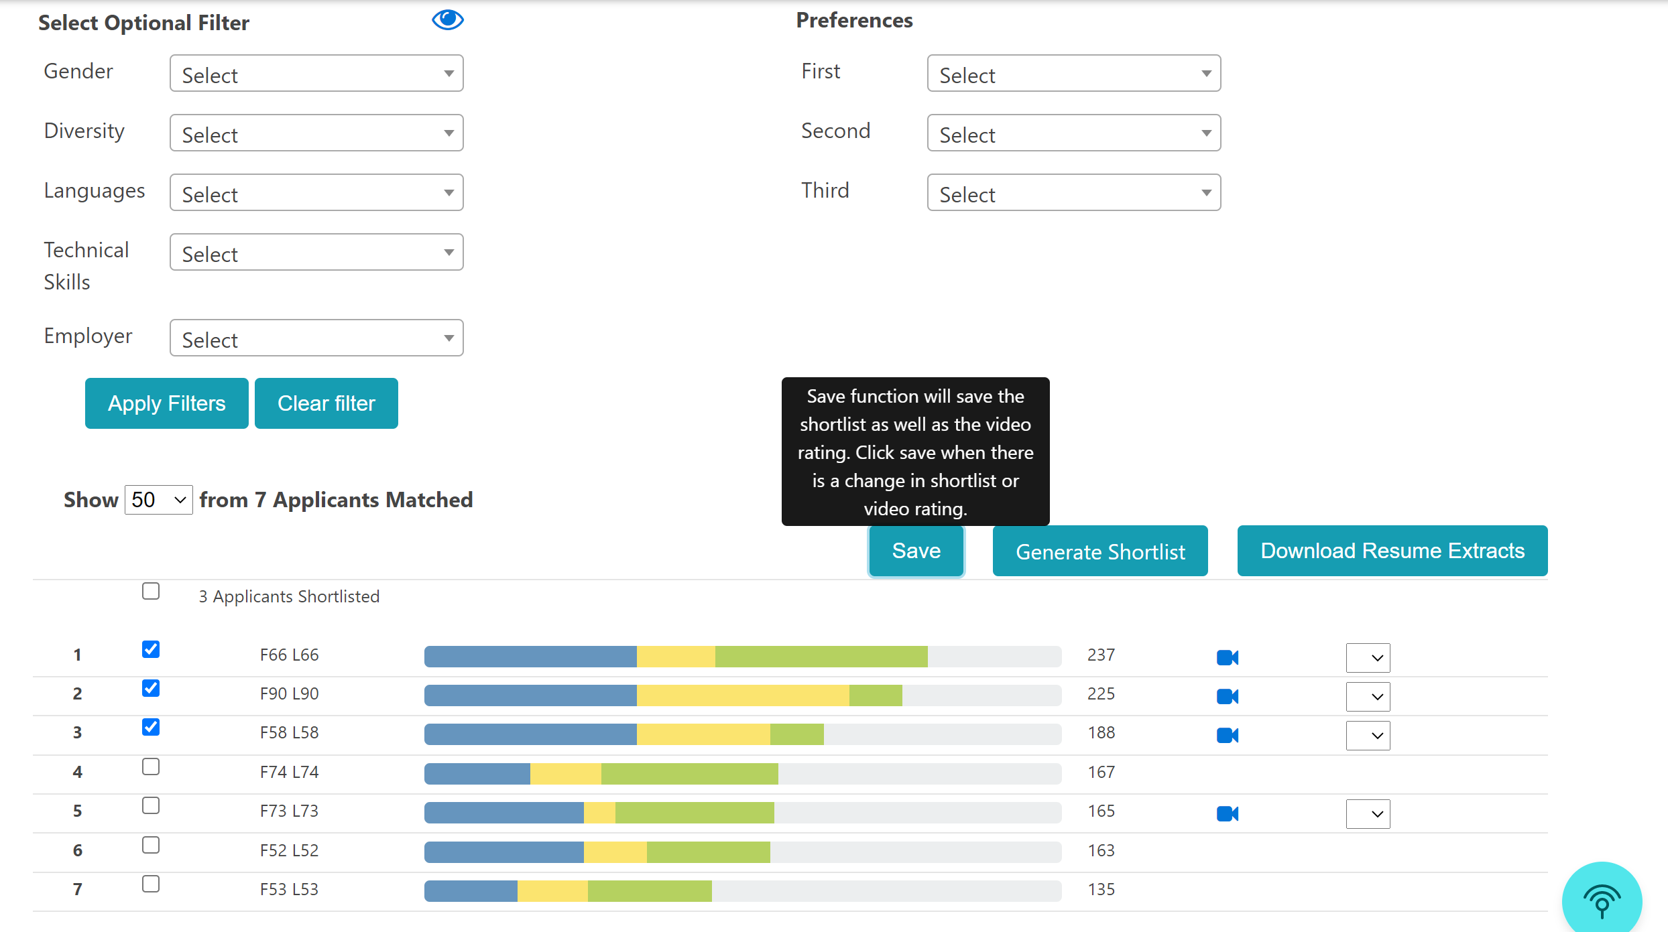Uncheck shortlist checkbox for F66 L66

pyautogui.click(x=151, y=649)
